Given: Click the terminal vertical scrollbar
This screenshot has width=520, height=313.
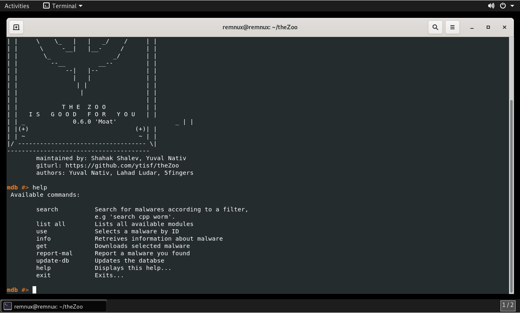Looking at the screenshot, I should tap(511, 195).
